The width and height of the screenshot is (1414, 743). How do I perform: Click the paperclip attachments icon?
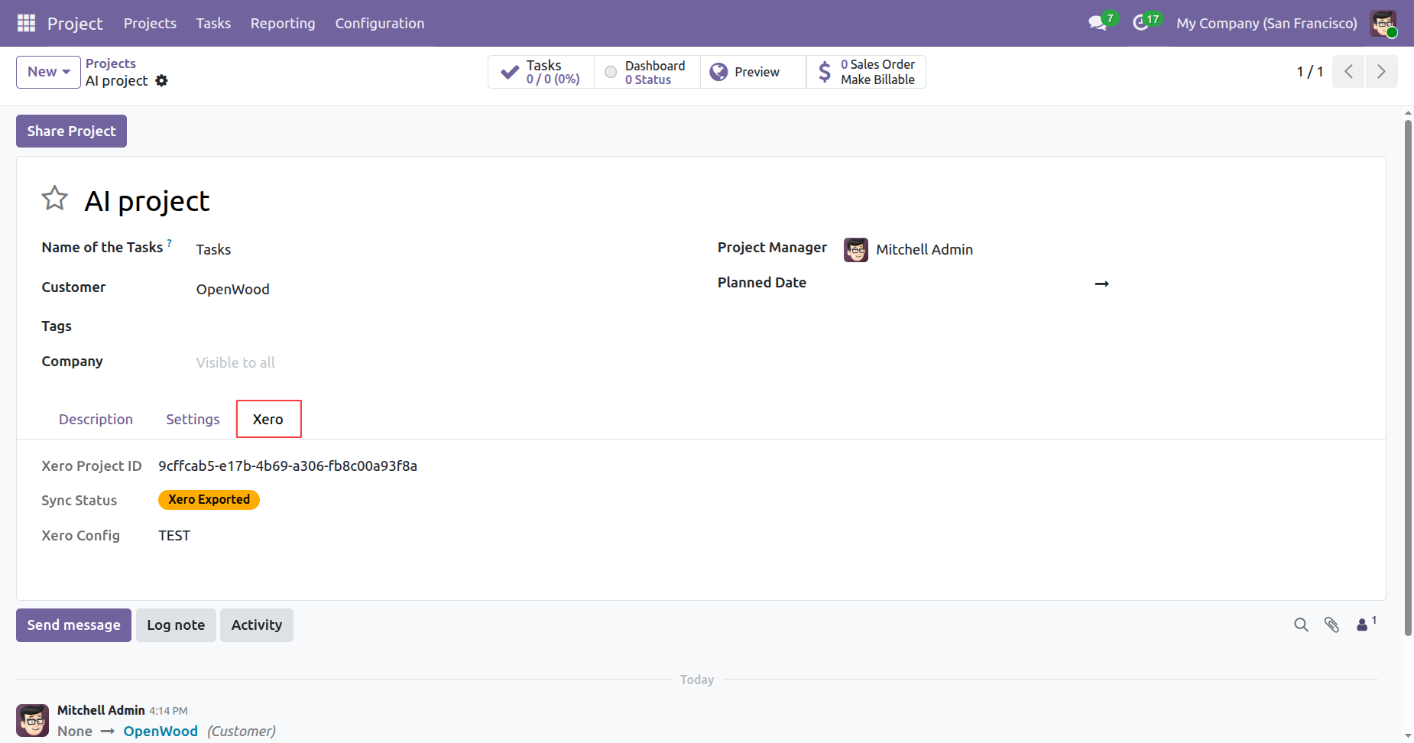1331,625
